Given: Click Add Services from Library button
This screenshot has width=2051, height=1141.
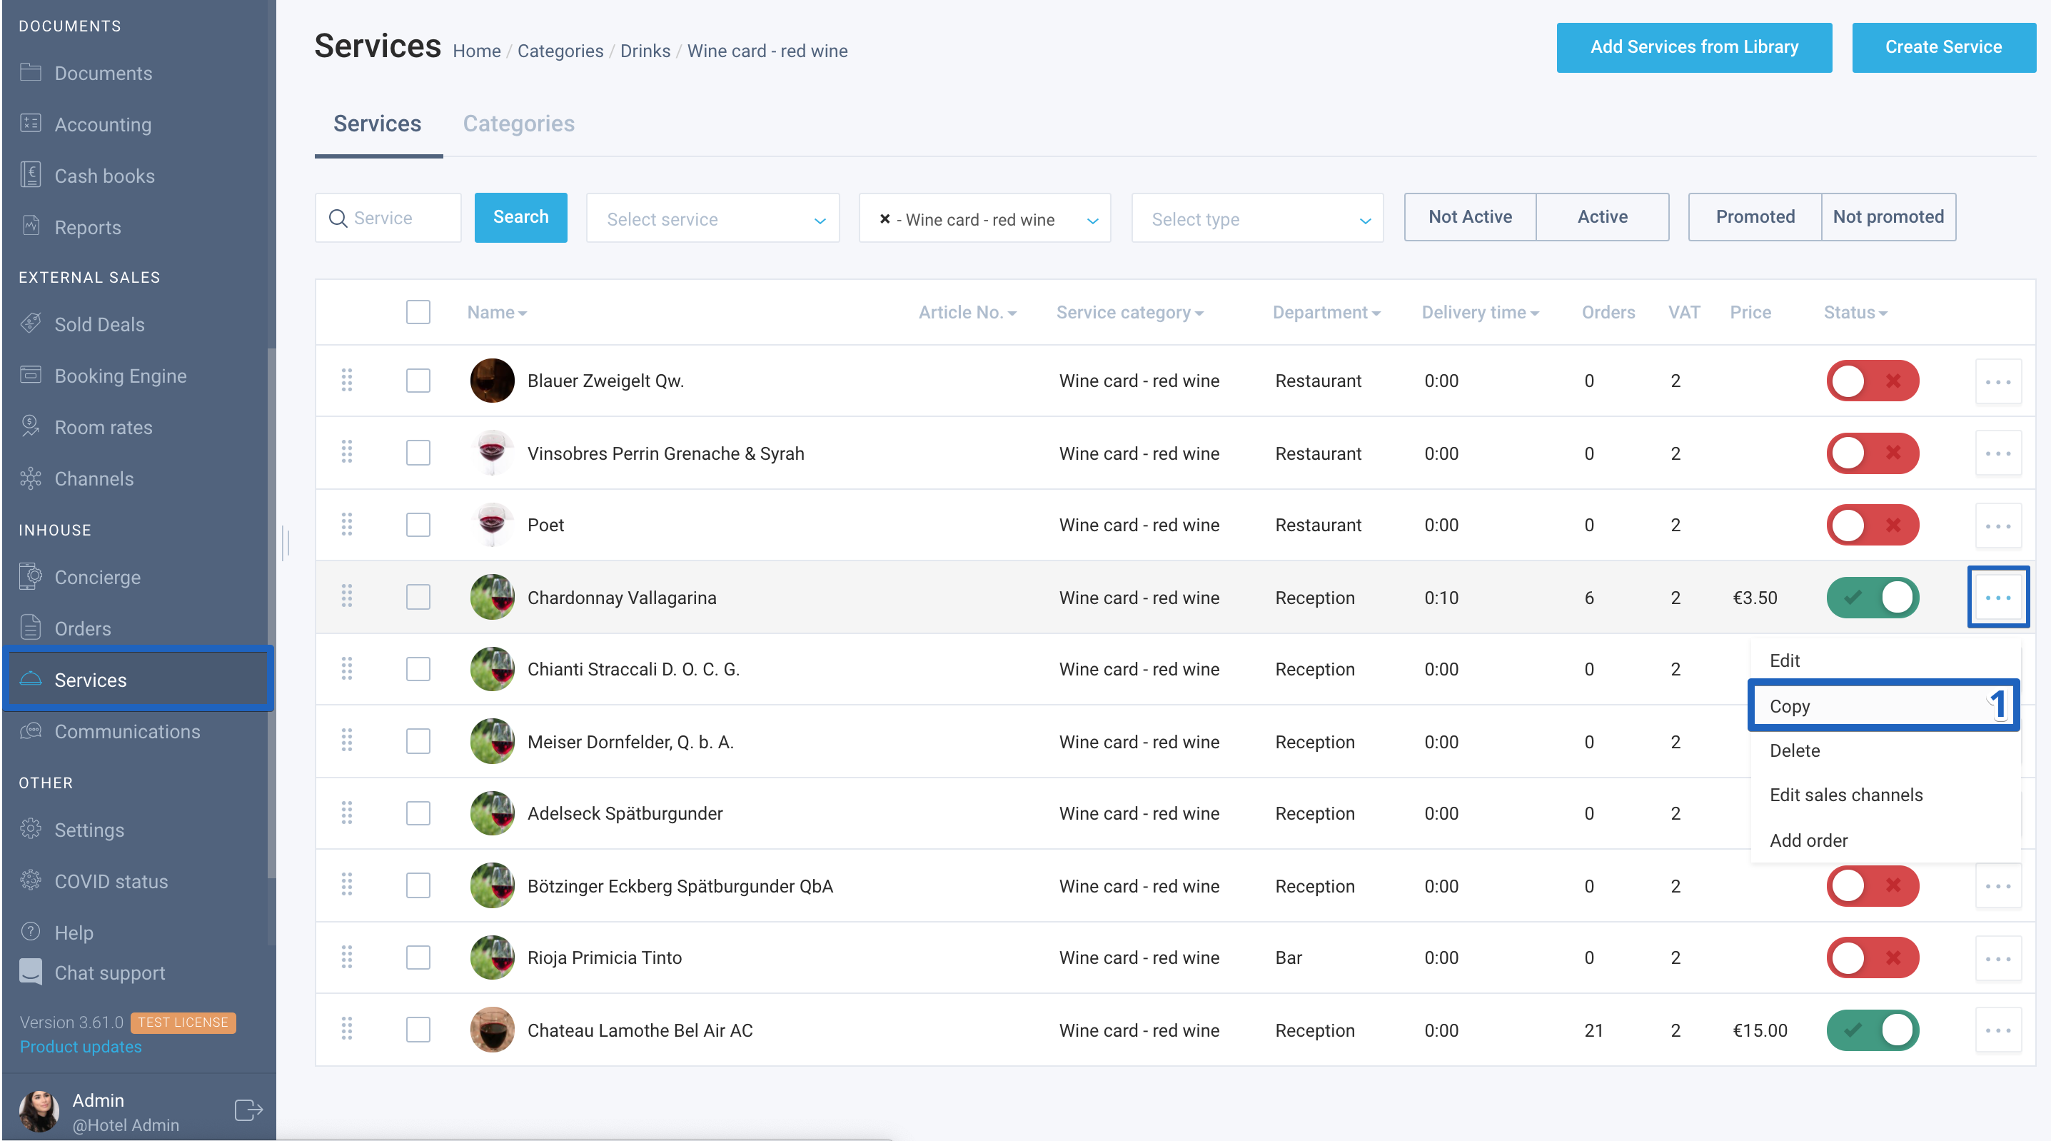Looking at the screenshot, I should pyautogui.click(x=1693, y=47).
